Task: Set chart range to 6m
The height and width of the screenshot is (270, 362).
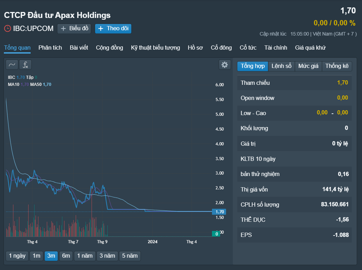Action: coord(66,256)
